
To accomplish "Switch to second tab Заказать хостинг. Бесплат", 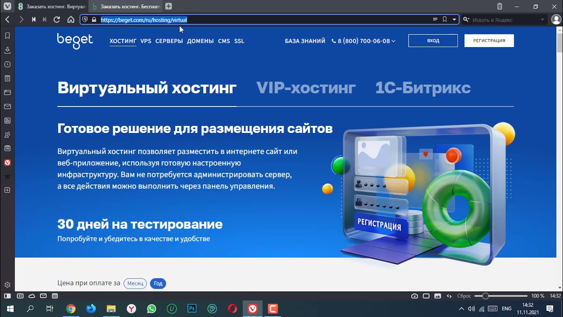I will tap(126, 6).
